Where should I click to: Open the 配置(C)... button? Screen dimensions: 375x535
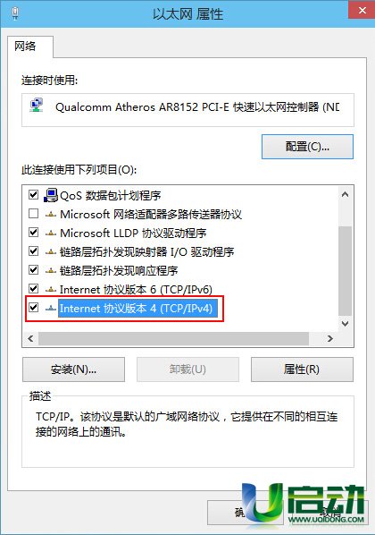307,147
